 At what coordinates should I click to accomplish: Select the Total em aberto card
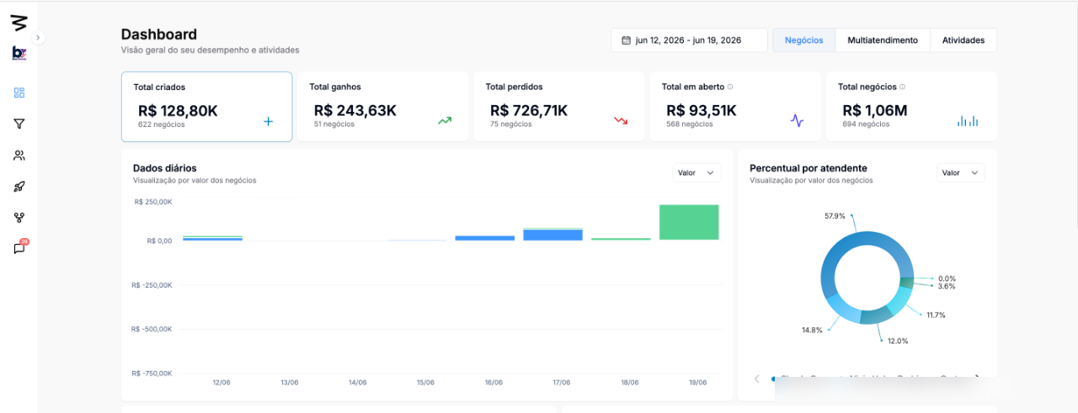coord(735,106)
